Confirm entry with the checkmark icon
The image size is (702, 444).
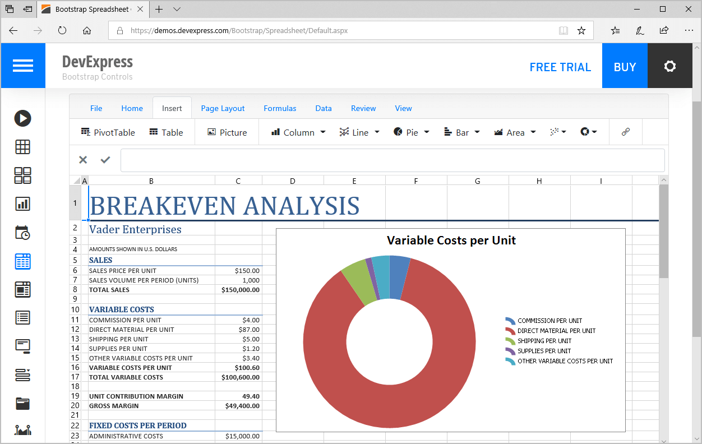coord(105,160)
